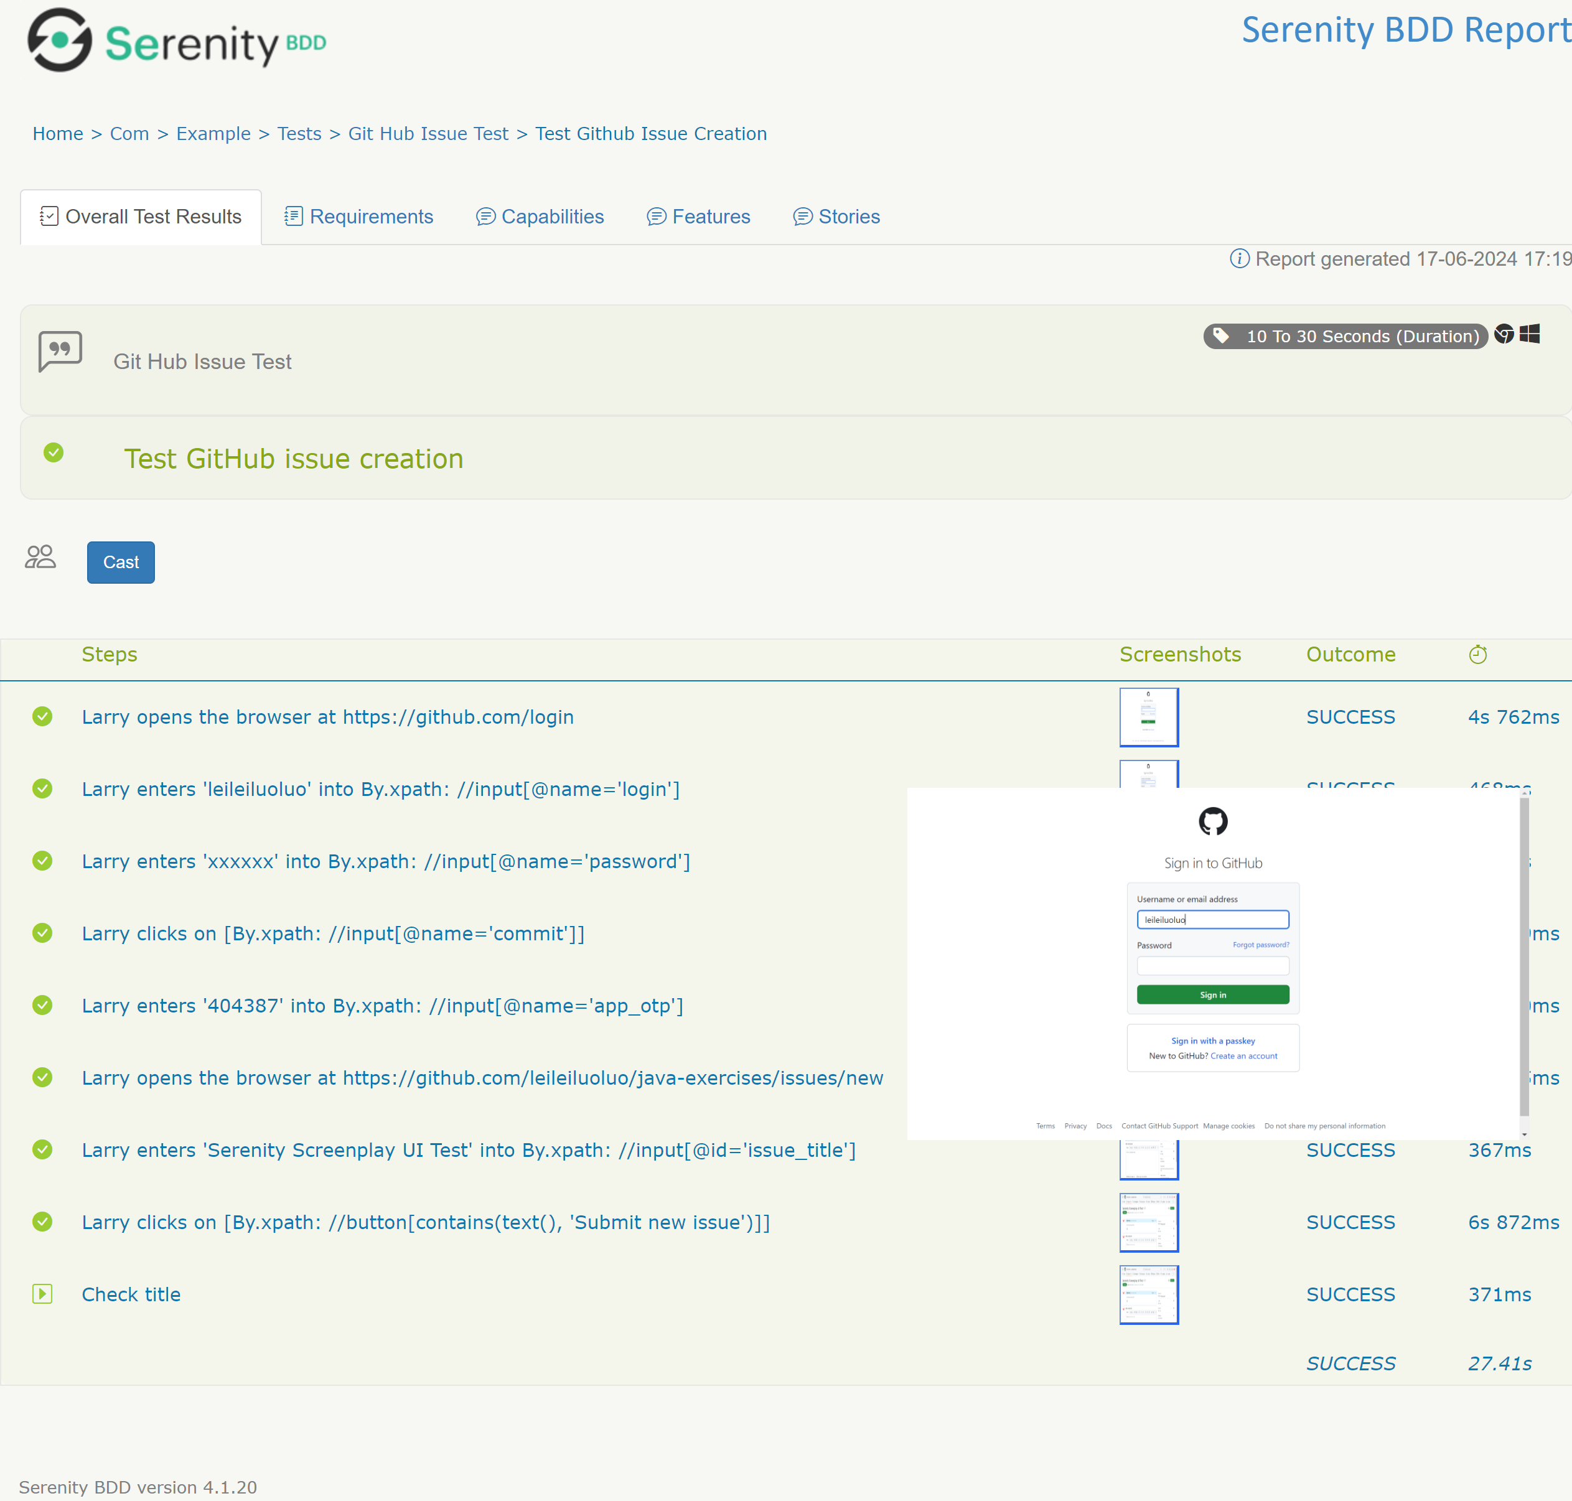Click the report generated info icon

click(x=1239, y=258)
